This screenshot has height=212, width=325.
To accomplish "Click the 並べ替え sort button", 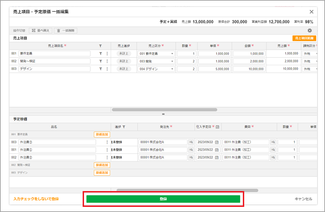I will click(x=41, y=31).
